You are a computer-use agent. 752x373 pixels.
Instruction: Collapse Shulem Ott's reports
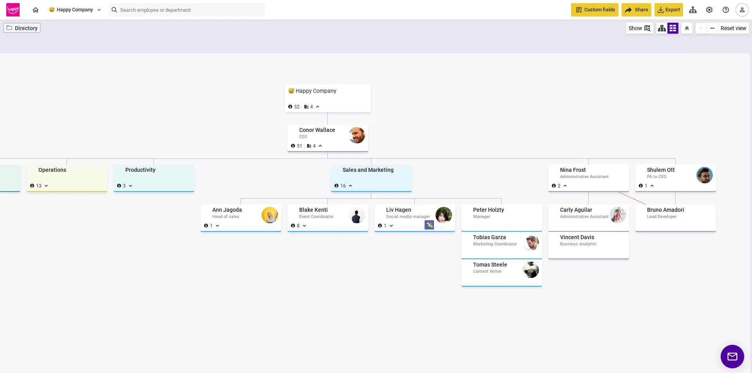652,186
